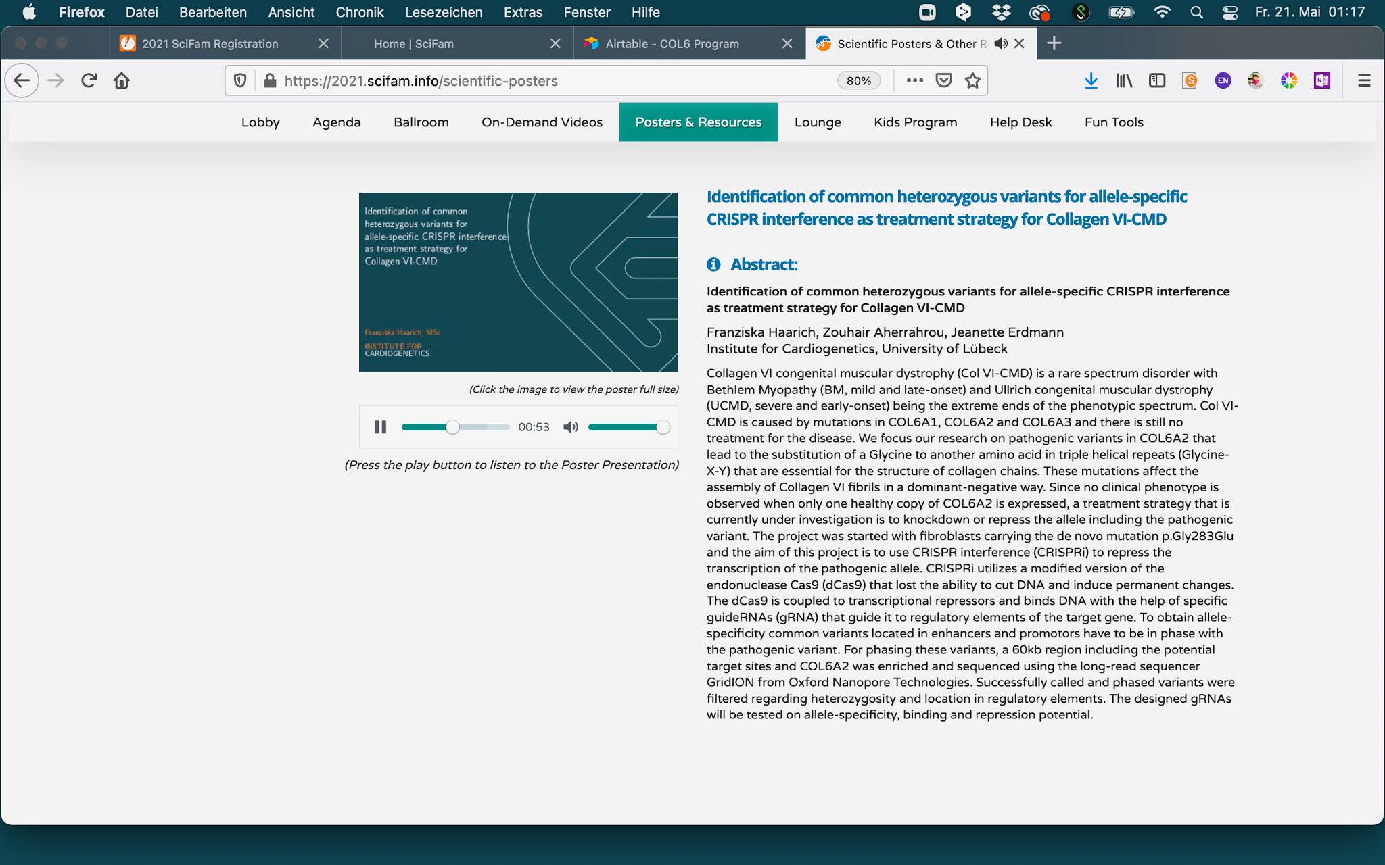This screenshot has height=865, width=1385.
Task: Open the Apple menu
Action: (28, 12)
